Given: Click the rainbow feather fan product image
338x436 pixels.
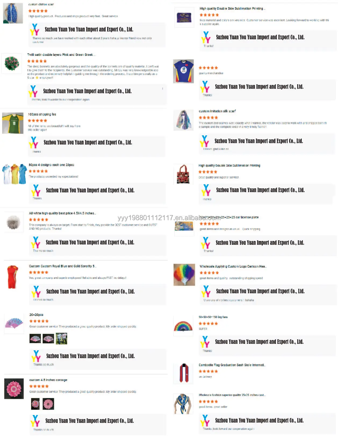Looking at the screenshot, I should [x=184, y=275].
